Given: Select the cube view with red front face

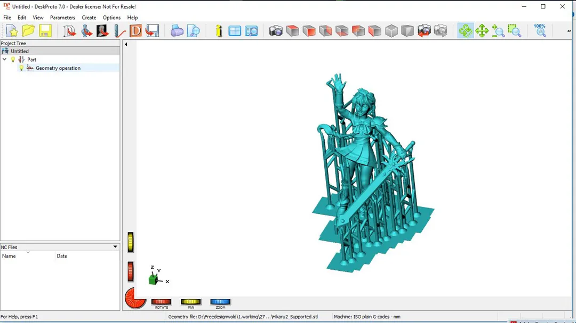Looking at the screenshot, I should 309,31.
